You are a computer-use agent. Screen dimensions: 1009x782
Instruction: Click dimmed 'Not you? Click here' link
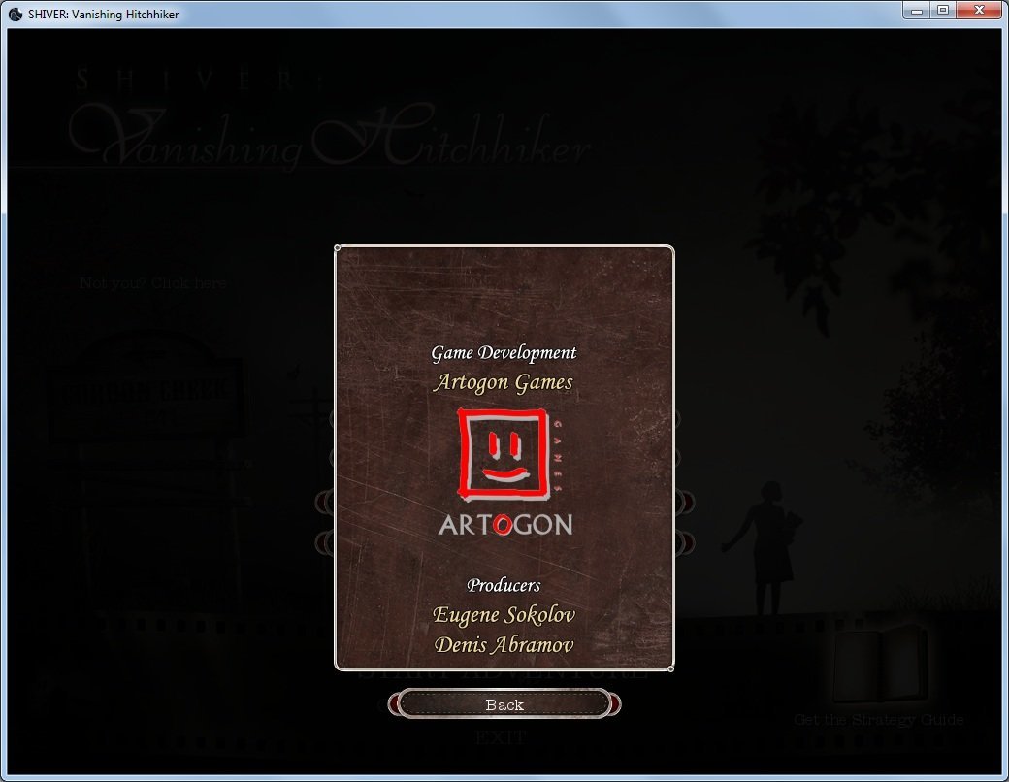153,282
